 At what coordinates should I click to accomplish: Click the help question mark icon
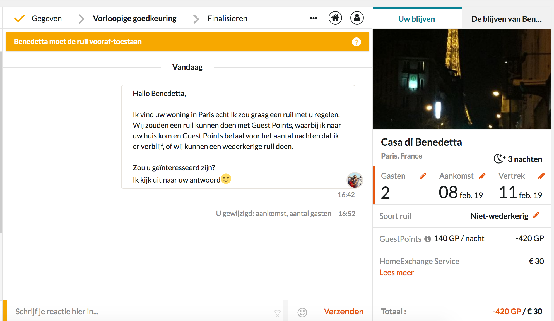356,42
